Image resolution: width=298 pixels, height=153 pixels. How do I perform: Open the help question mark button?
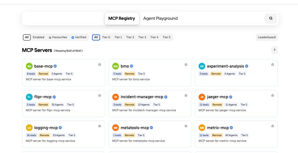[x=274, y=50]
